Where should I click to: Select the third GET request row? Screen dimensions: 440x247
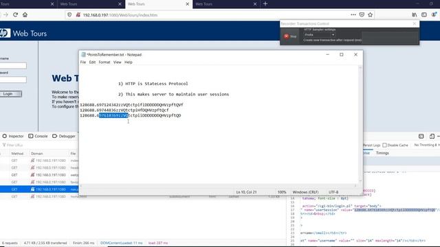point(39,175)
